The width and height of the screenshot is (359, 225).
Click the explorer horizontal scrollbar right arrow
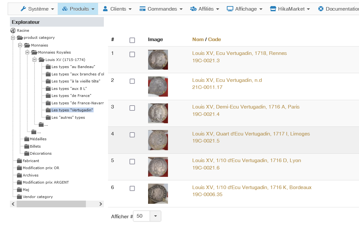101,204
